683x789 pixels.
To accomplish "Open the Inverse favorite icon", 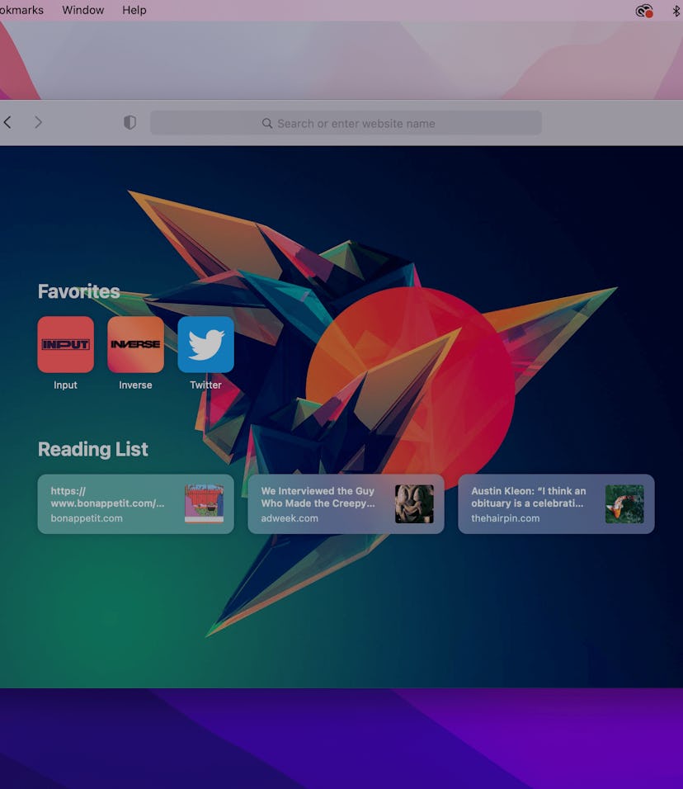I will coord(135,345).
